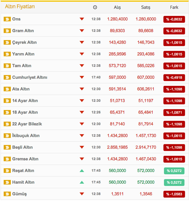Screen dimensions: 189x201
Task: Open the 22 Ayar Bilezik link
Action: point(27,124)
